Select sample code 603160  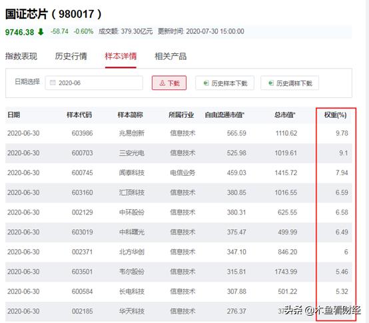tap(82, 192)
